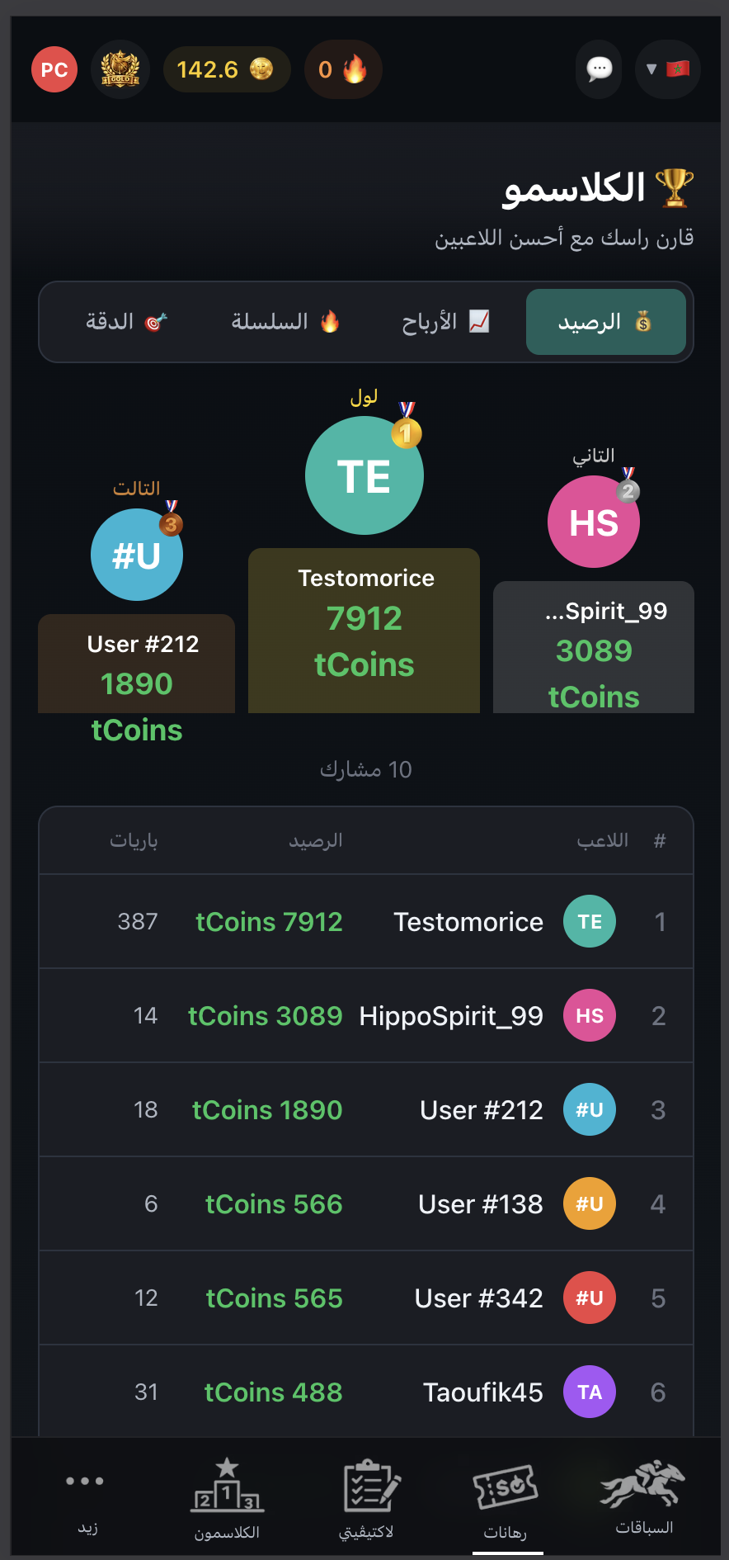
Task: Open the three-dots more menu
Action: pos(86,1494)
